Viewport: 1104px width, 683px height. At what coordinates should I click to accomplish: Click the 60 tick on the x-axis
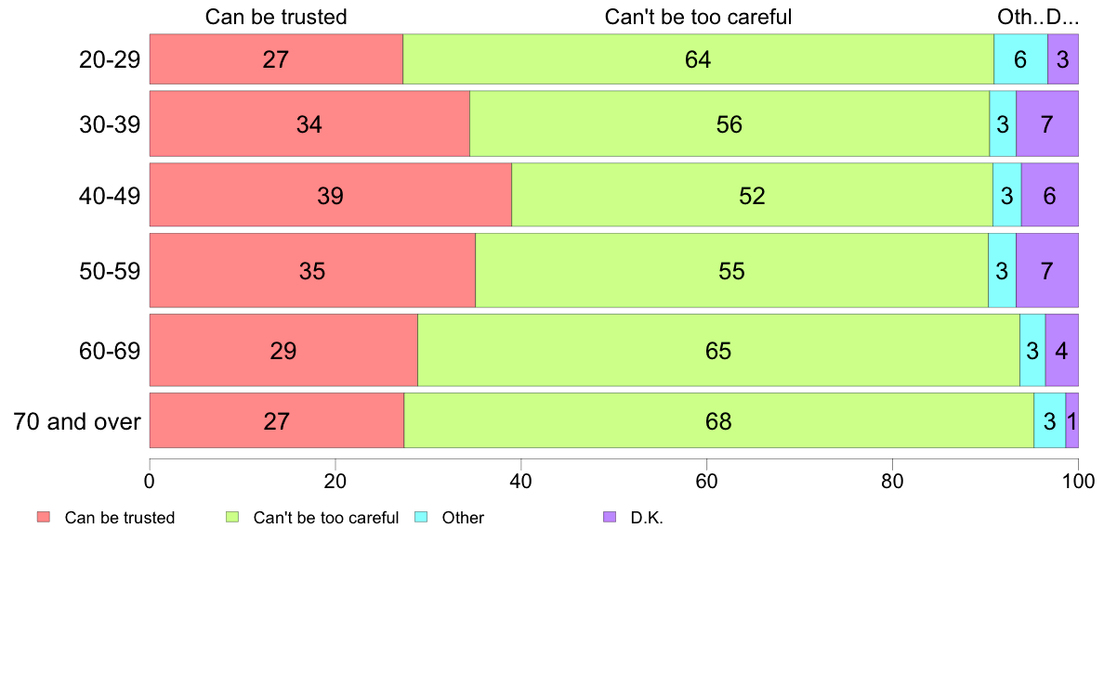[x=706, y=481]
